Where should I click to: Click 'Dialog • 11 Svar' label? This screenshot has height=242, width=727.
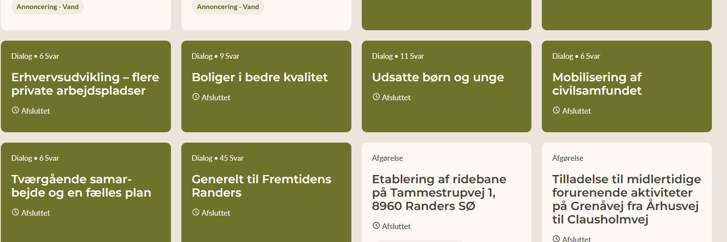(x=398, y=56)
